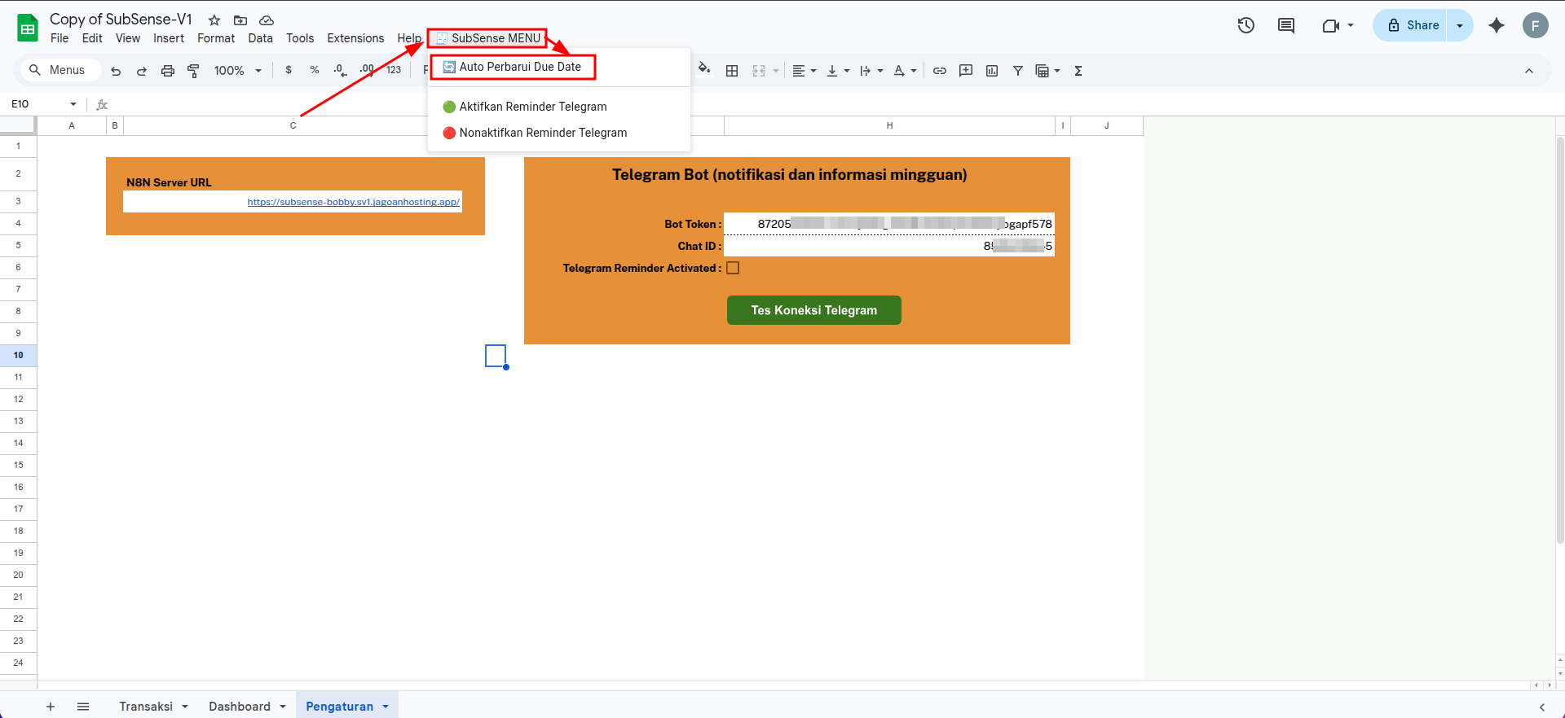Star this spreadsheet document
The height and width of the screenshot is (718, 1565).
214,20
